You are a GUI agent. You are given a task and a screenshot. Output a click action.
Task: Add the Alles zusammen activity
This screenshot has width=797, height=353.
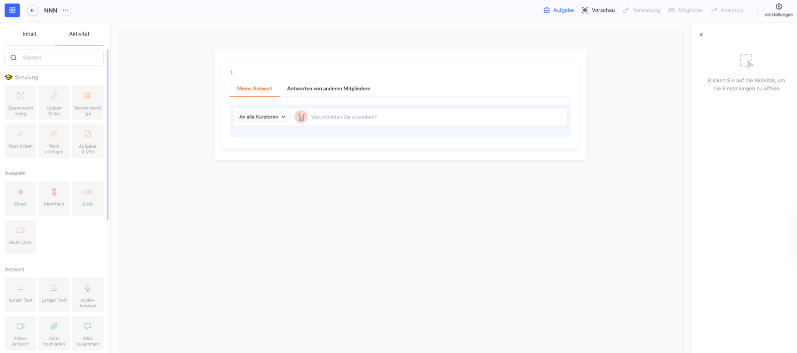[x=88, y=333]
